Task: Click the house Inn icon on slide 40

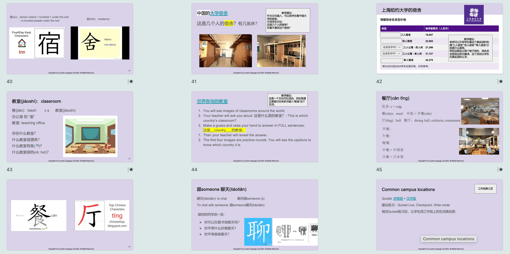Action: click(x=22, y=43)
